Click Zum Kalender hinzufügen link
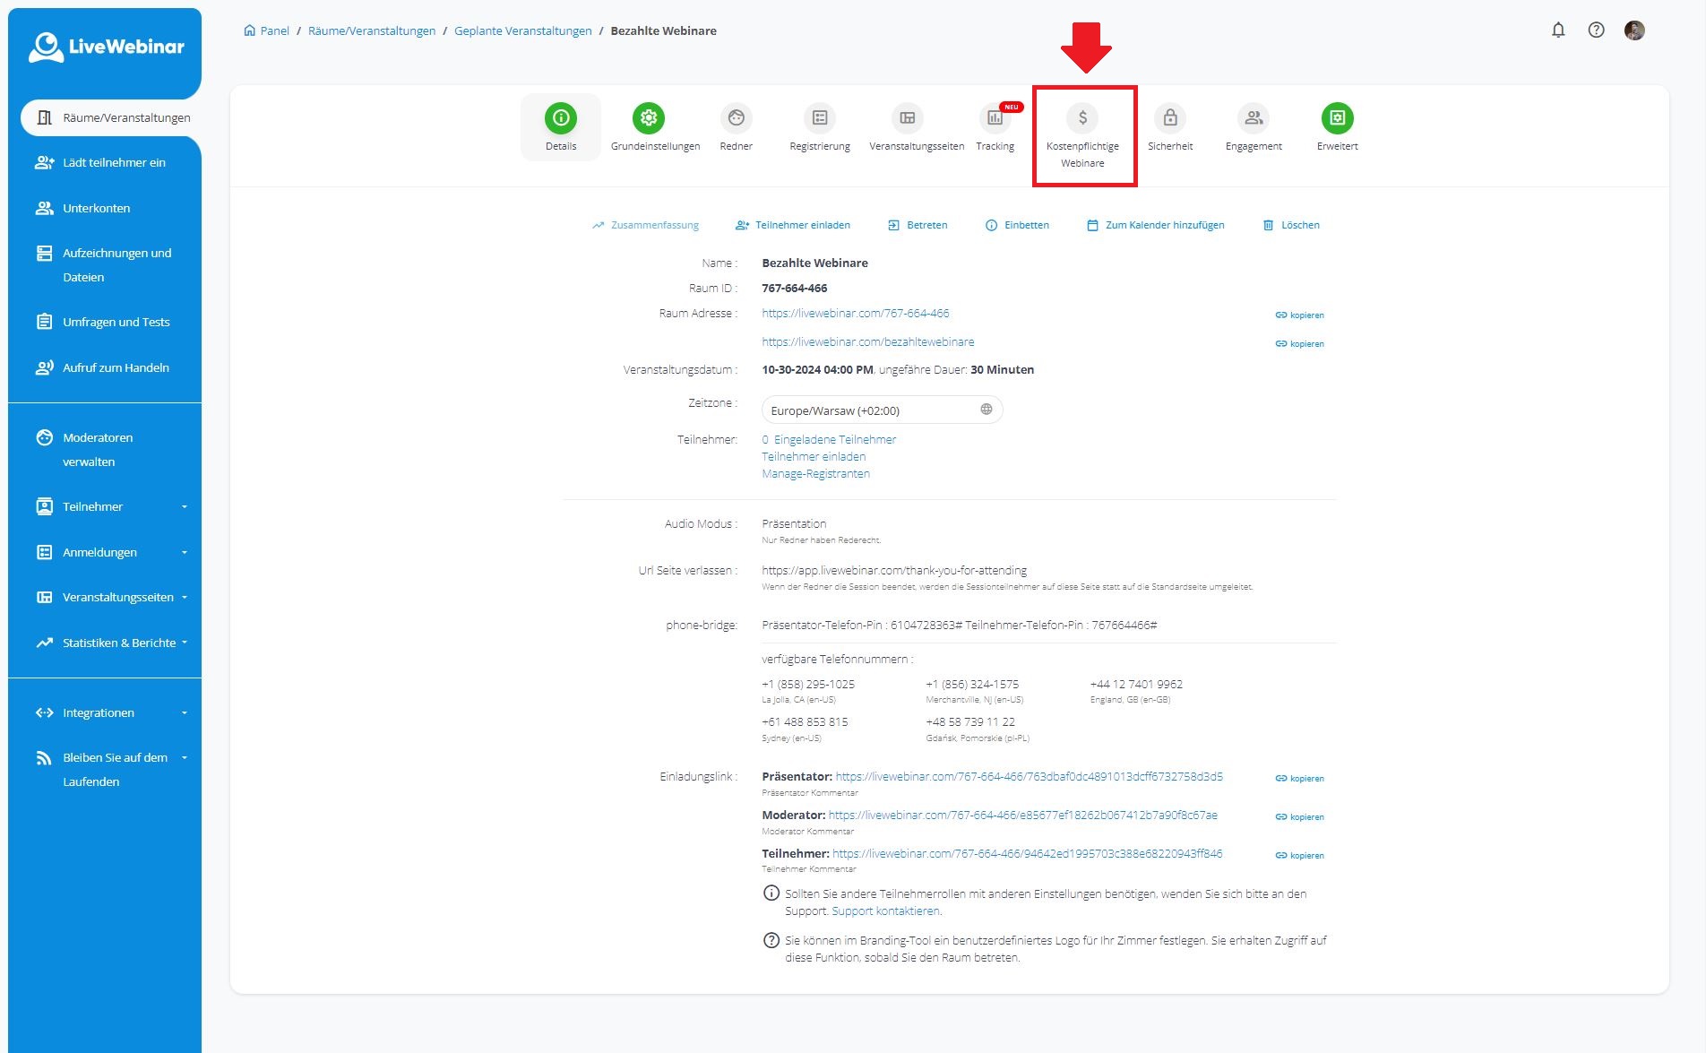The height and width of the screenshot is (1053, 1706). tap(1155, 226)
